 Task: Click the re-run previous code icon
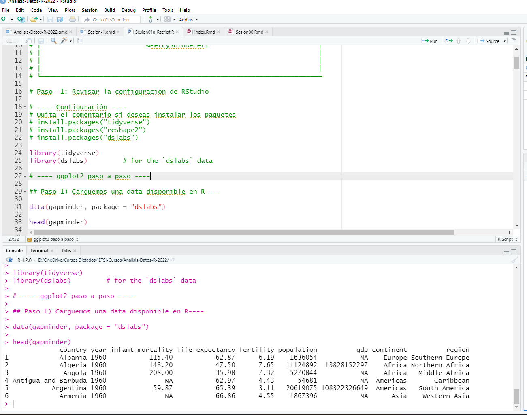pos(449,41)
